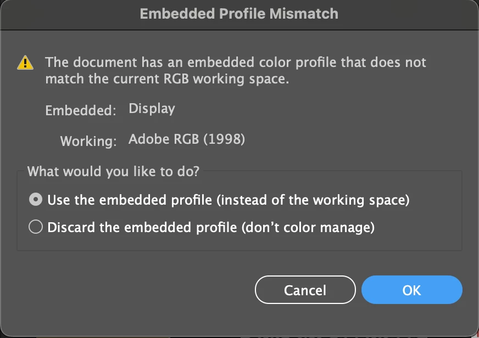The height and width of the screenshot is (338, 479).
Task: Click the 'Embedded:' field label
Action: 80,110
